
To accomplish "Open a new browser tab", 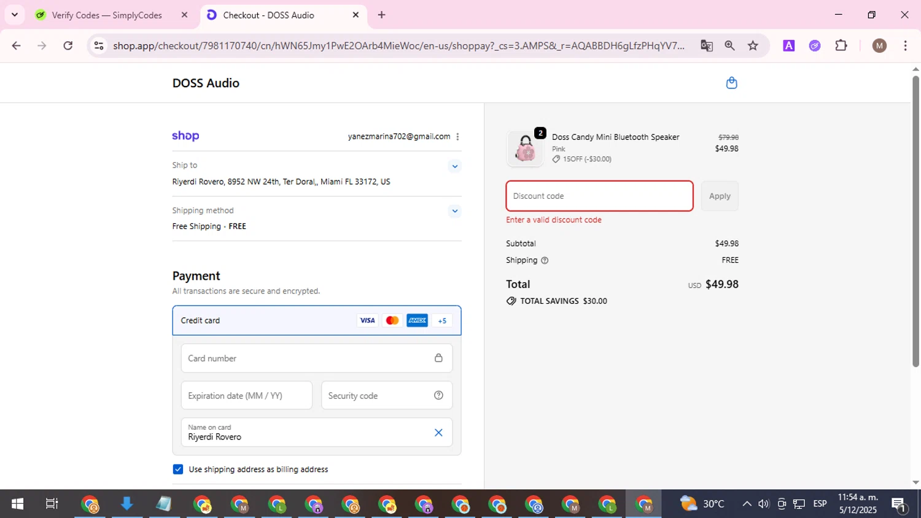I will tap(381, 15).
